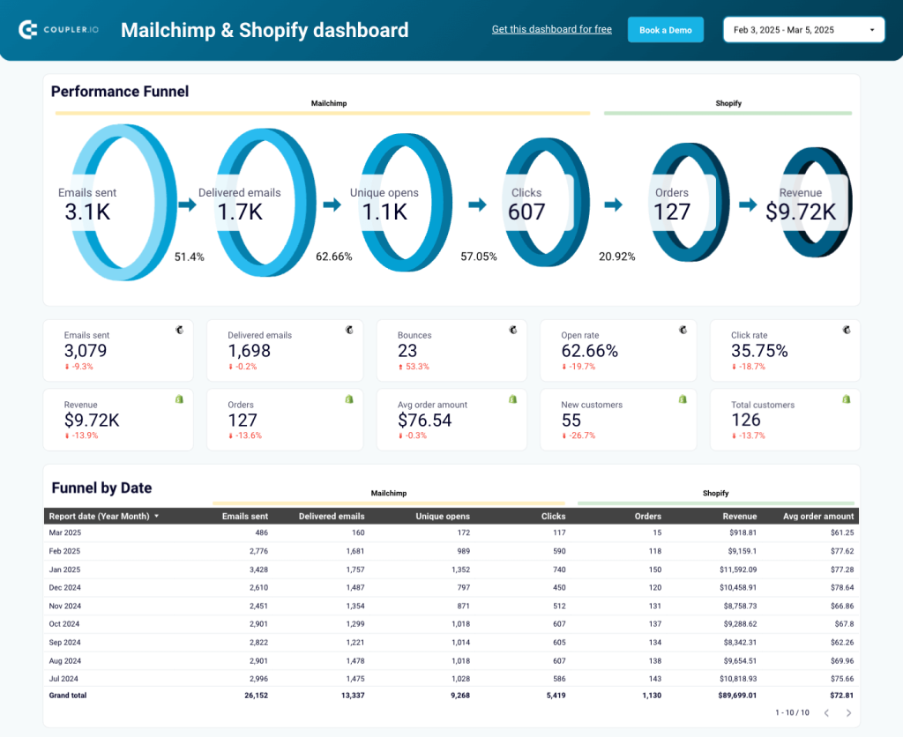The image size is (903, 737).
Task: Click the Shopify icon on Total customers card
Action: click(847, 399)
